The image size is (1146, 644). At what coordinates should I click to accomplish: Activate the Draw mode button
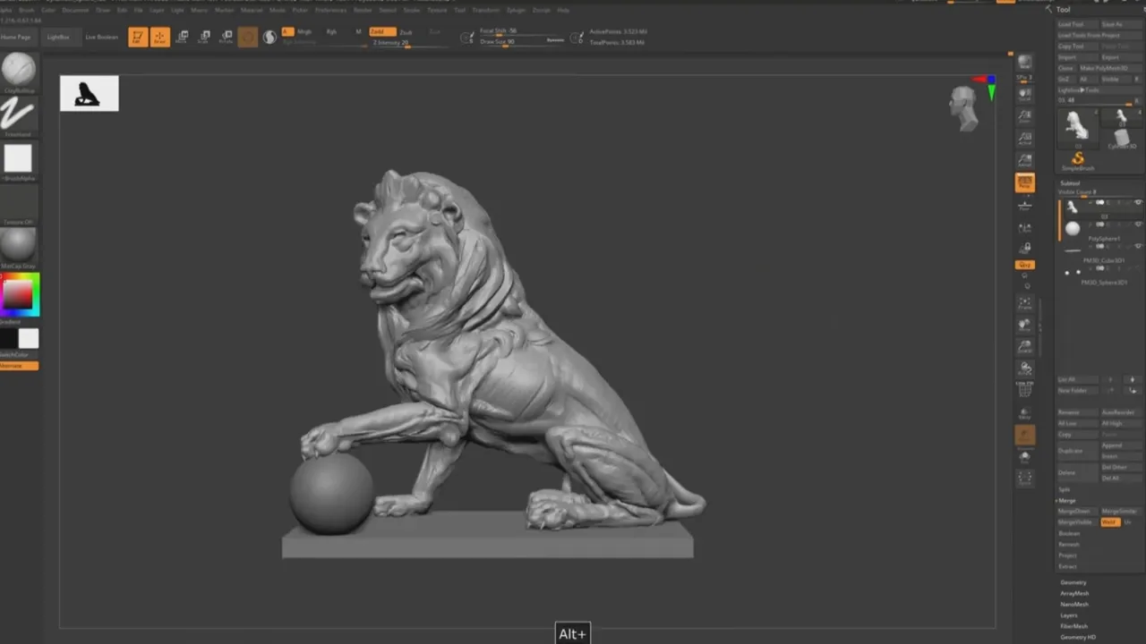160,37
